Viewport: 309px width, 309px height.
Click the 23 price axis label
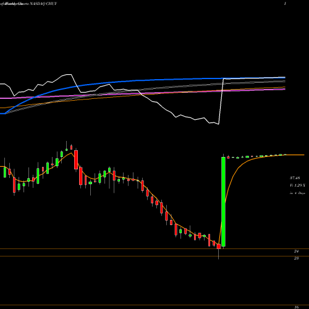(x=296, y=258)
